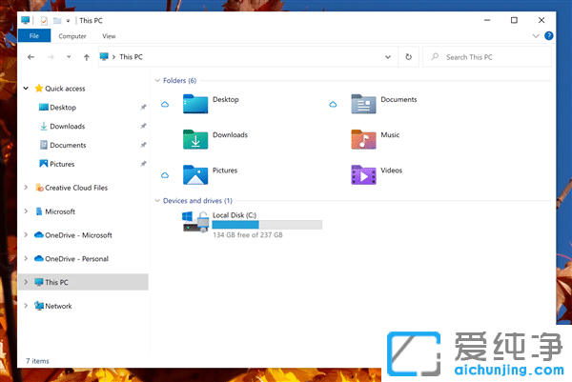Click the Back navigation arrow
The width and height of the screenshot is (572, 382).
tap(31, 57)
